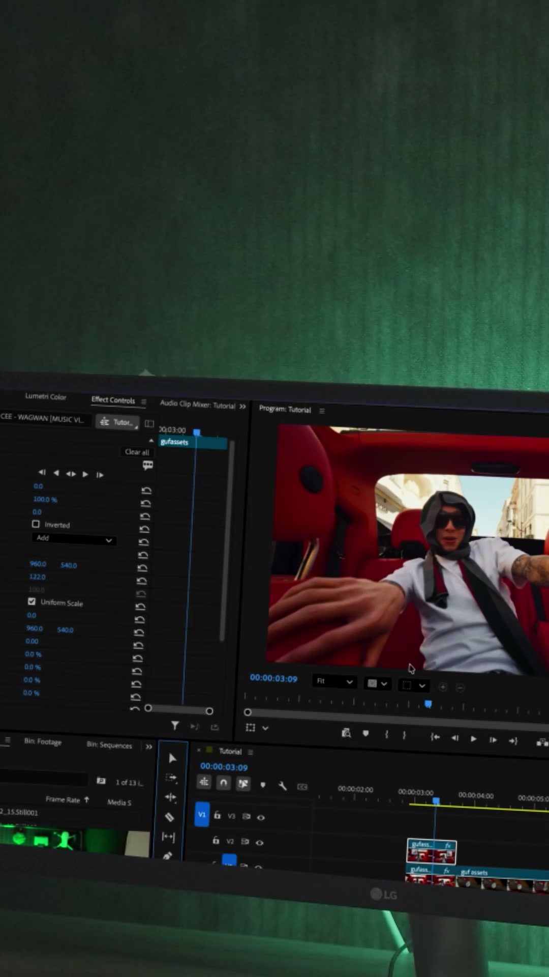Toggle snap magnet in timeline
549x977 pixels.
(224, 783)
